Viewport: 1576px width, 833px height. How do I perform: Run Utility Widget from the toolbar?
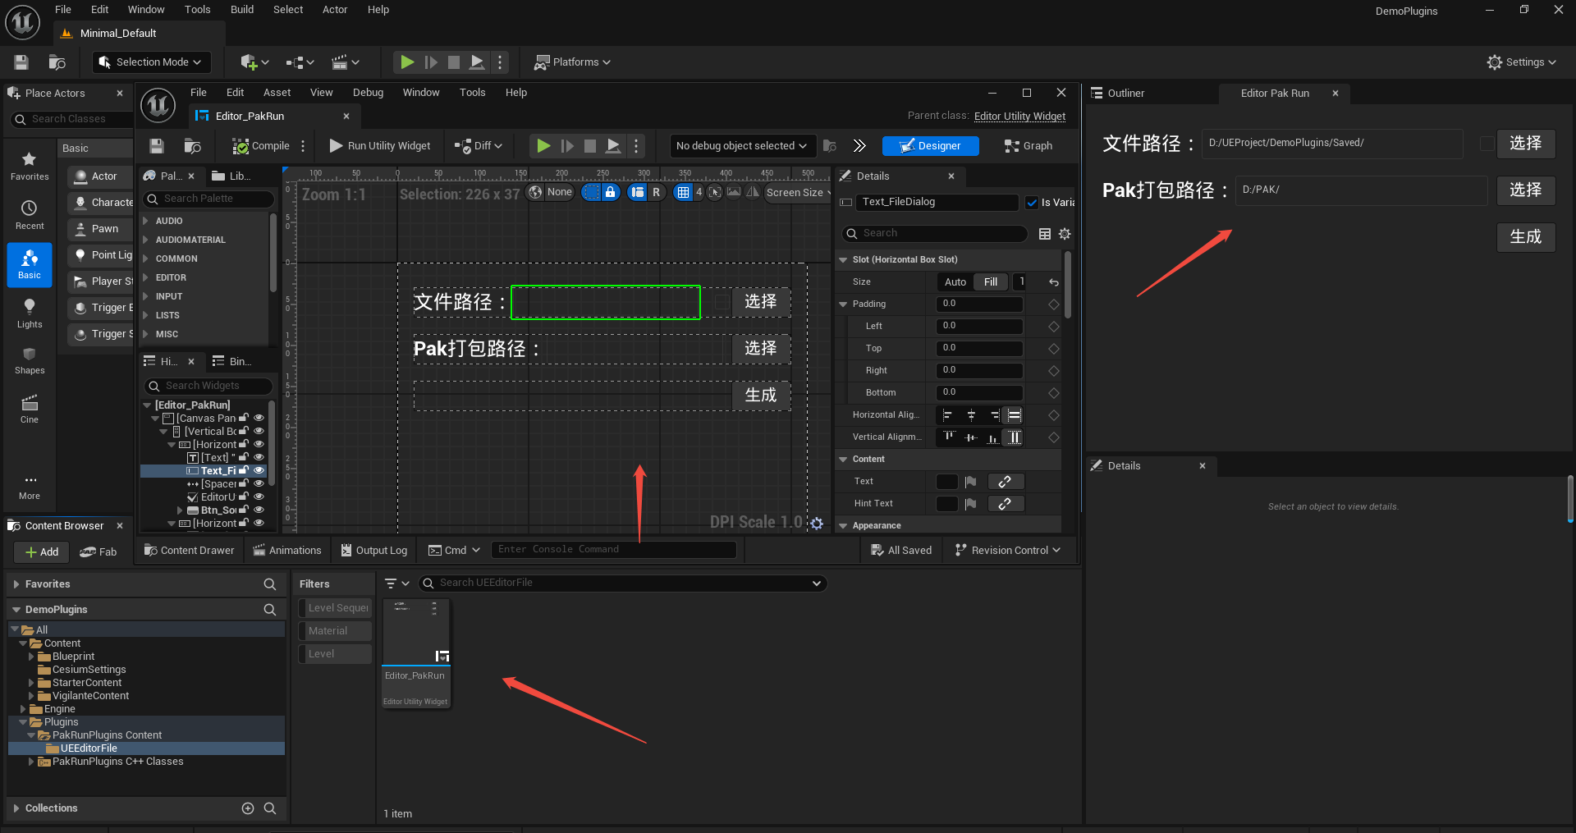coord(380,146)
